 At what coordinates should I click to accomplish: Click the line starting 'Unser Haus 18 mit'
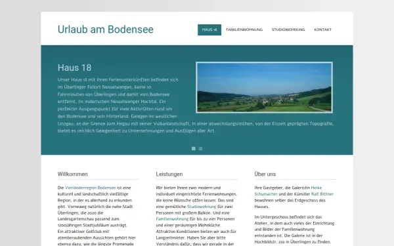click(x=118, y=79)
